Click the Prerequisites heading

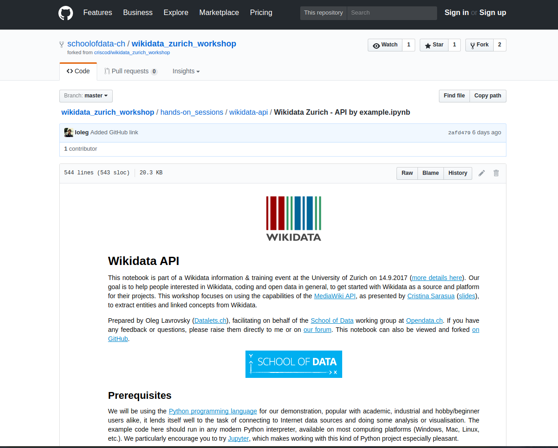(140, 395)
